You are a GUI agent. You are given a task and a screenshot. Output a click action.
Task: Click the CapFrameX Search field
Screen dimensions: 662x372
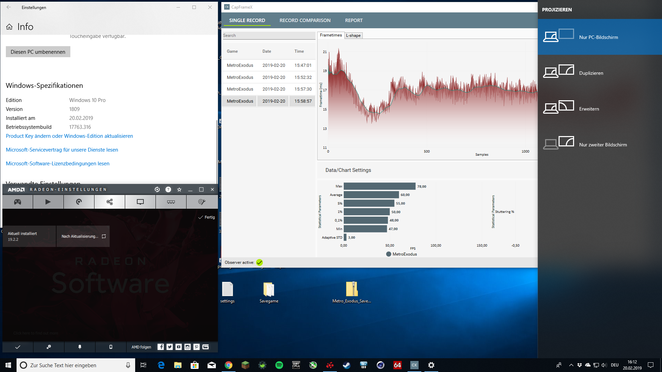point(269,35)
